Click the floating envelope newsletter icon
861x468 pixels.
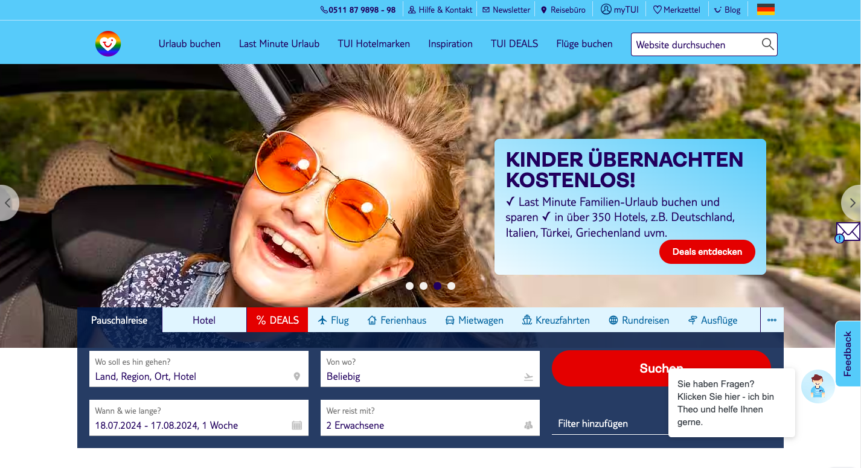tap(848, 232)
